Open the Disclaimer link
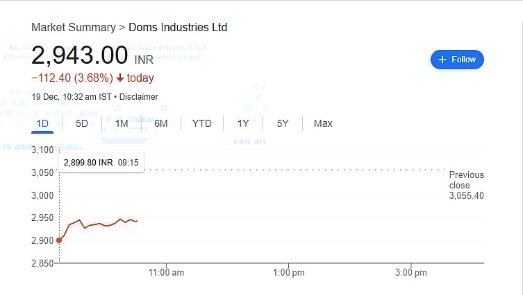This screenshot has height=295, width=523. pos(139,97)
